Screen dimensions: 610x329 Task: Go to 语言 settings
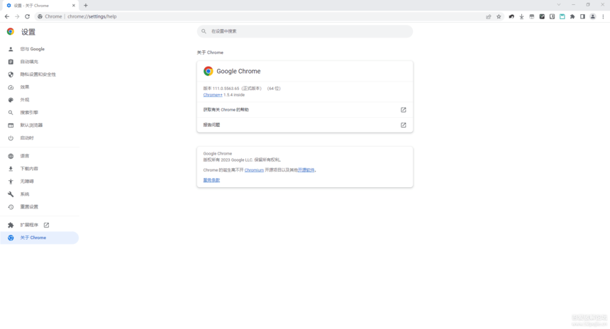pos(39,156)
